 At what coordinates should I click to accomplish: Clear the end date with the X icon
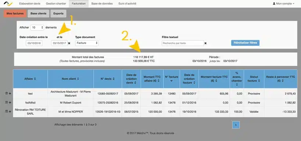pos(69,43)
